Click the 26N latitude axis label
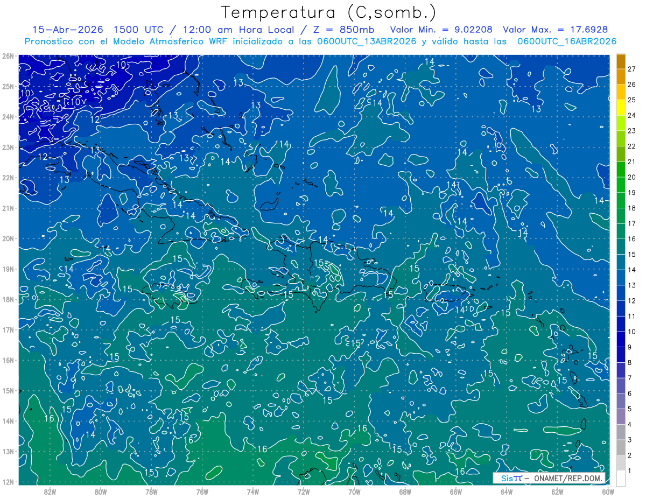Image resolution: width=646 pixels, height=499 pixels. tap(8, 56)
